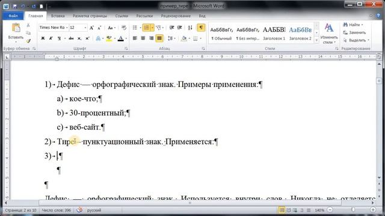Open the font name Times New Roman dropdown
This screenshot has width=385, height=216.
point(67,28)
